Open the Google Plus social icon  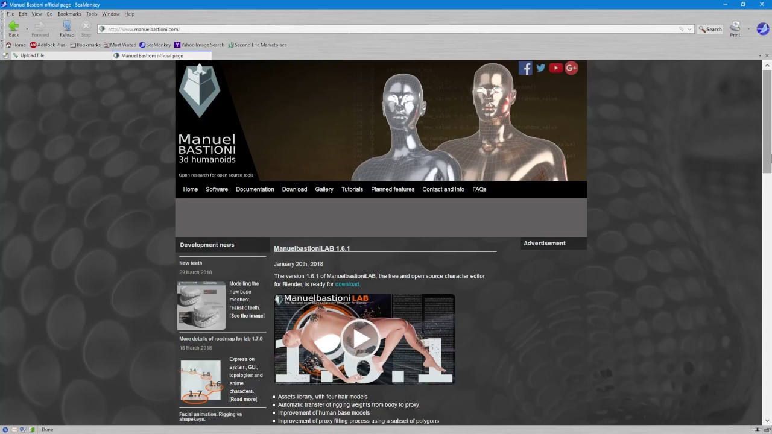[572, 68]
